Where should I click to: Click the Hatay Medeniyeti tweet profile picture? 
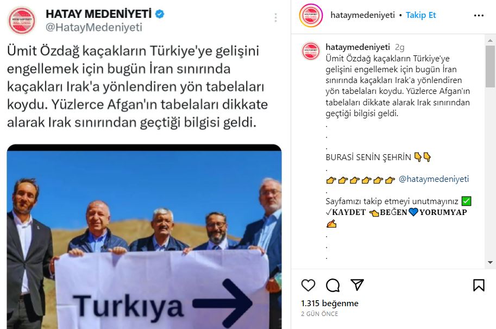point(22,21)
